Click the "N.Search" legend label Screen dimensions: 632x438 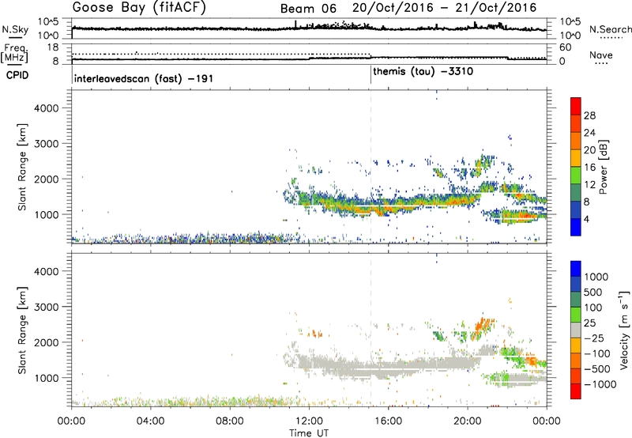[610, 29]
